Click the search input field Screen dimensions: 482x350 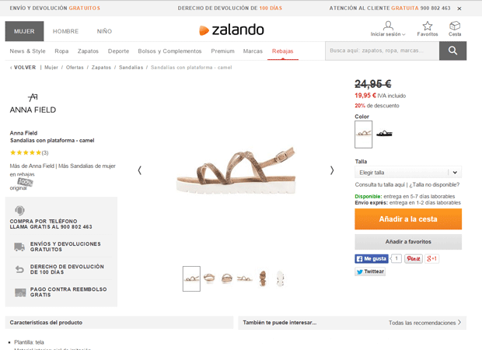click(x=382, y=51)
